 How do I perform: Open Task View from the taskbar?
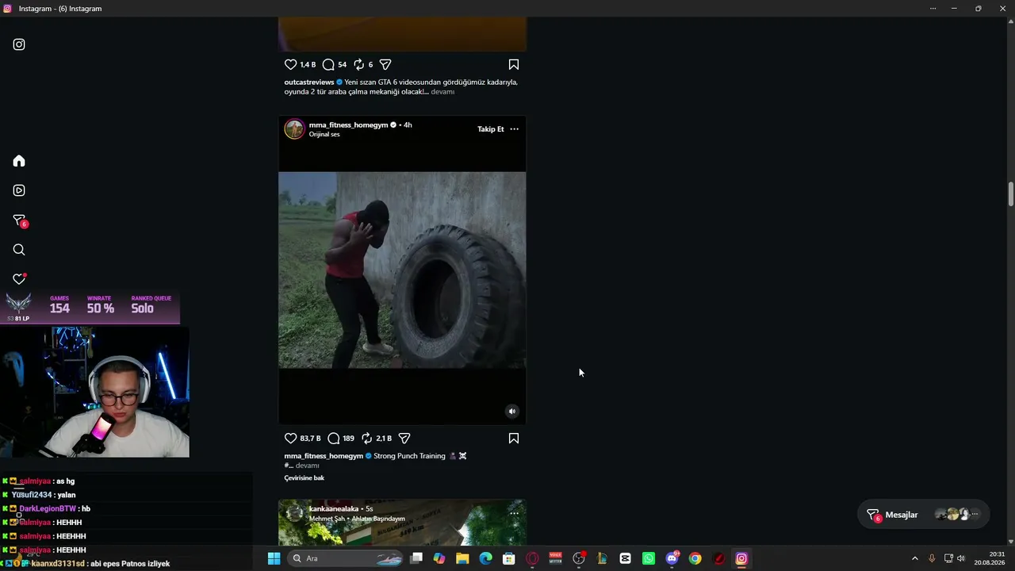pyautogui.click(x=416, y=558)
